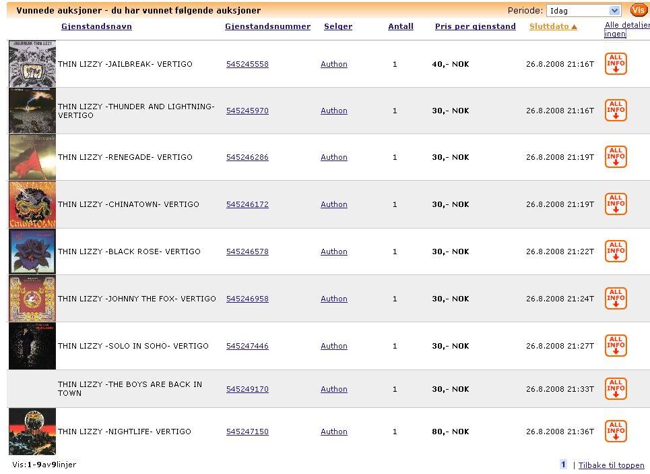The width and height of the screenshot is (650, 474).
Task: Select text THIN LIZZY -NIGHTLIFE- VERTIGO
Action: click(125, 432)
